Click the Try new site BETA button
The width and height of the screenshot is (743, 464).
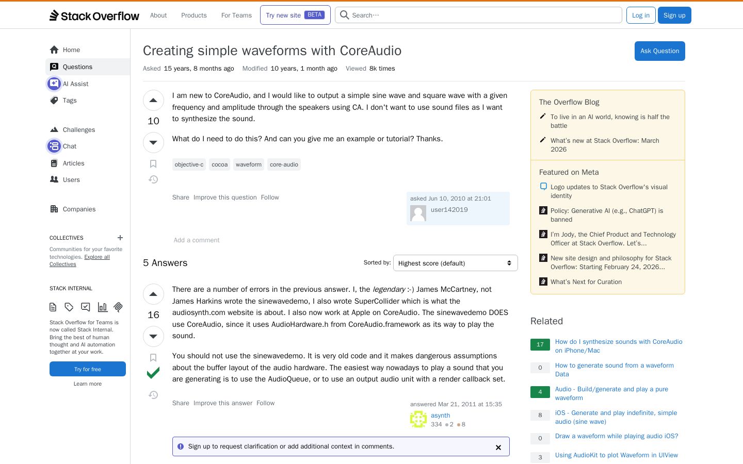[295, 15]
